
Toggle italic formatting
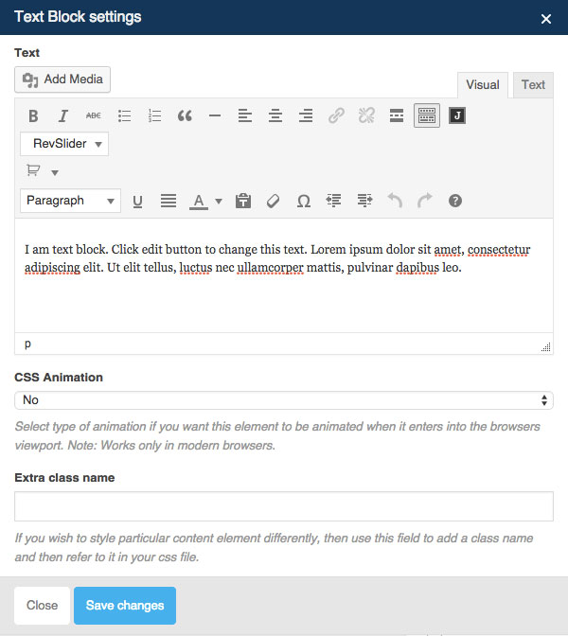coord(62,116)
